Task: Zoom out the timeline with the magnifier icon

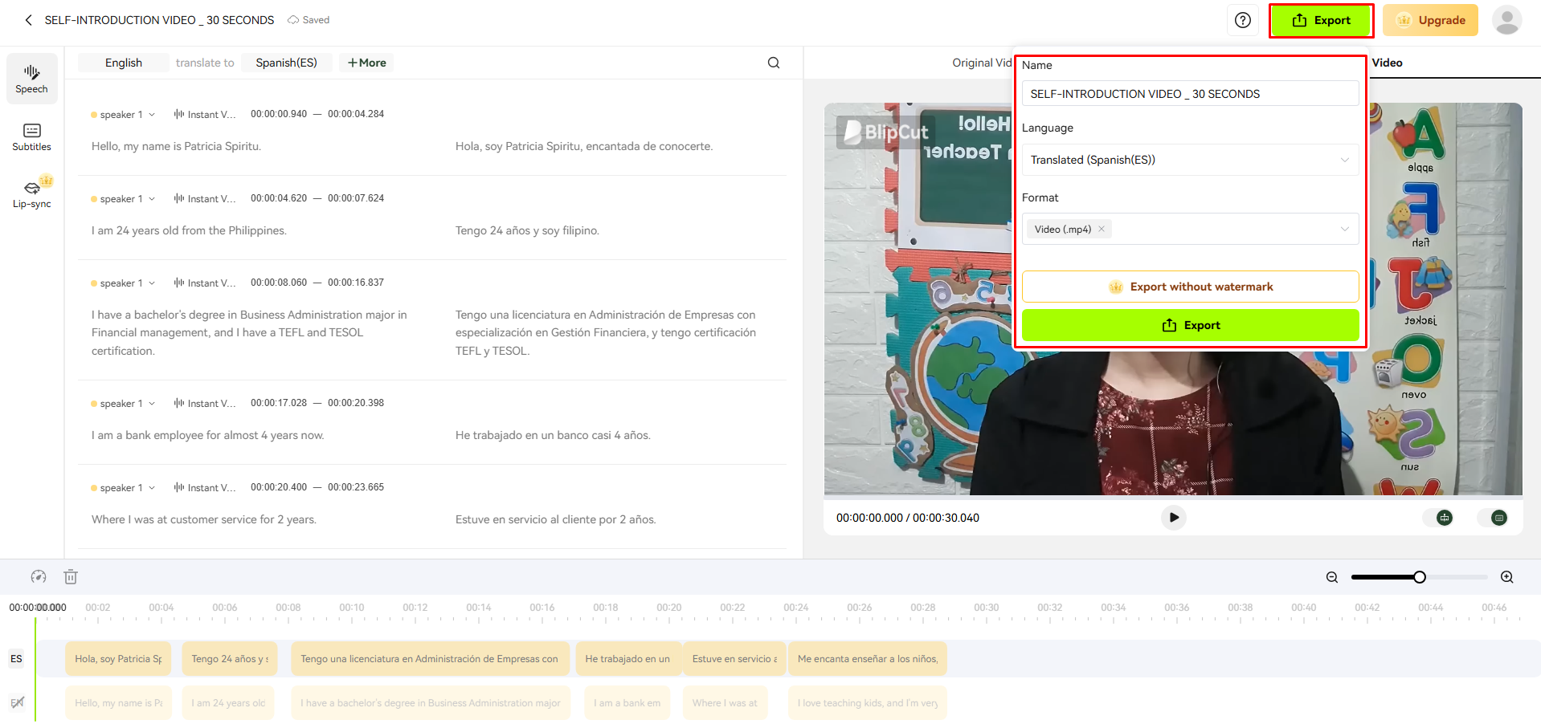Action: point(1331,576)
